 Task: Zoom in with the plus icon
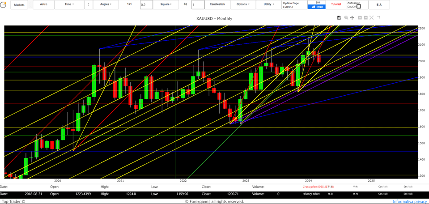point(360,18)
